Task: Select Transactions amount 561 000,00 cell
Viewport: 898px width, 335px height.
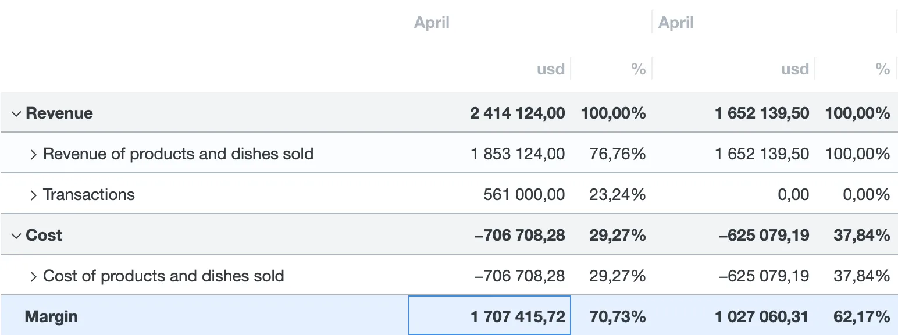Action: point(524,195)
